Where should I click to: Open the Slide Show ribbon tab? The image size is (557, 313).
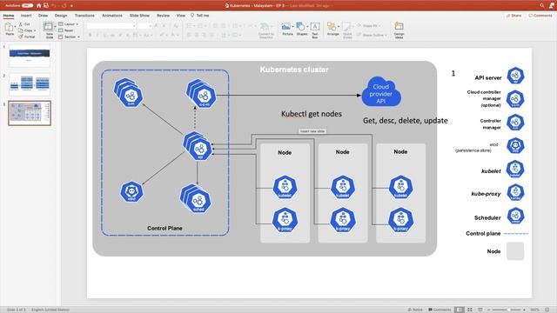click(x=139, y=16)
